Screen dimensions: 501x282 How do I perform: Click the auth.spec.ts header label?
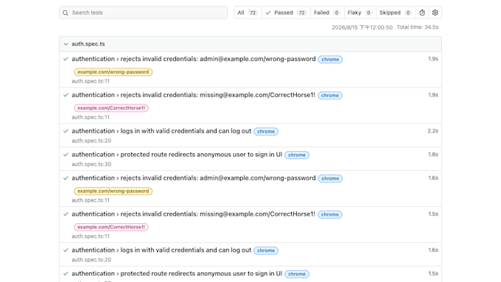click(x=88, y=44)
